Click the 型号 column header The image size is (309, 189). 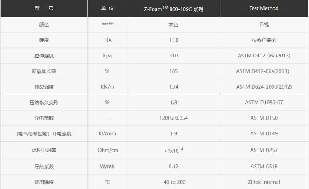44,8
